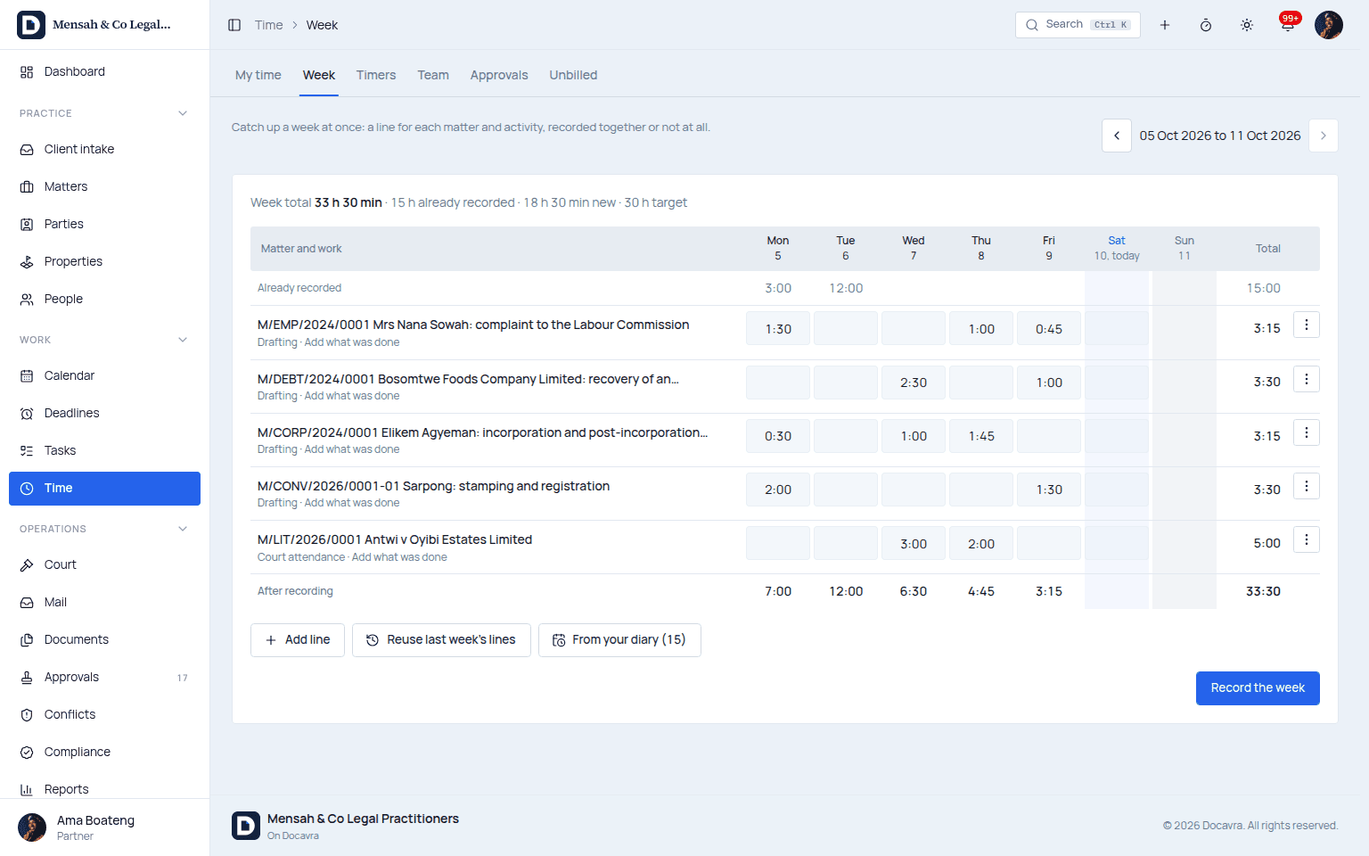Open the quick-add plus icon in the header
This screenshot has width=1369, height=856.
pos(1165,25)
